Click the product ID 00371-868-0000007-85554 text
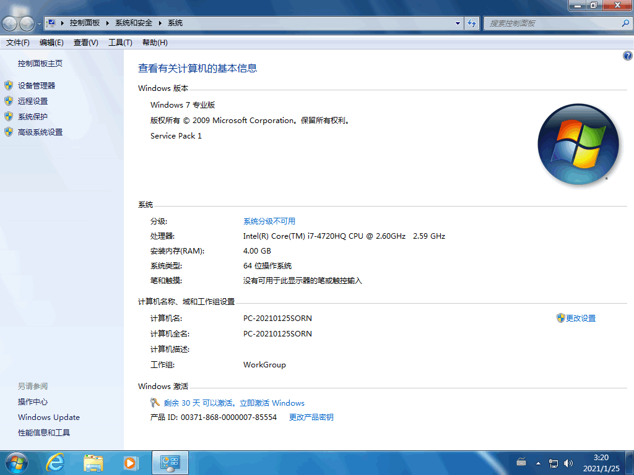Viewport: 634px width, 475px height. (228, 417)
